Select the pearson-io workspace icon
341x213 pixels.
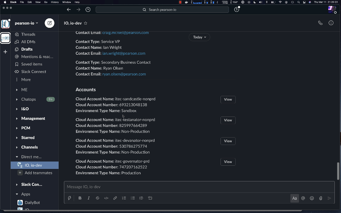[x=5, y=24]
